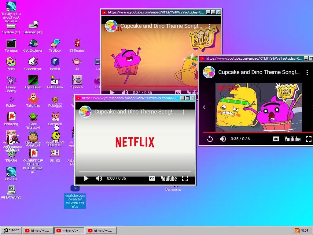The height and width of the screenshot is (235, 313).
Task: Open OK? XD dolphin icon
Action: point(11,174)
